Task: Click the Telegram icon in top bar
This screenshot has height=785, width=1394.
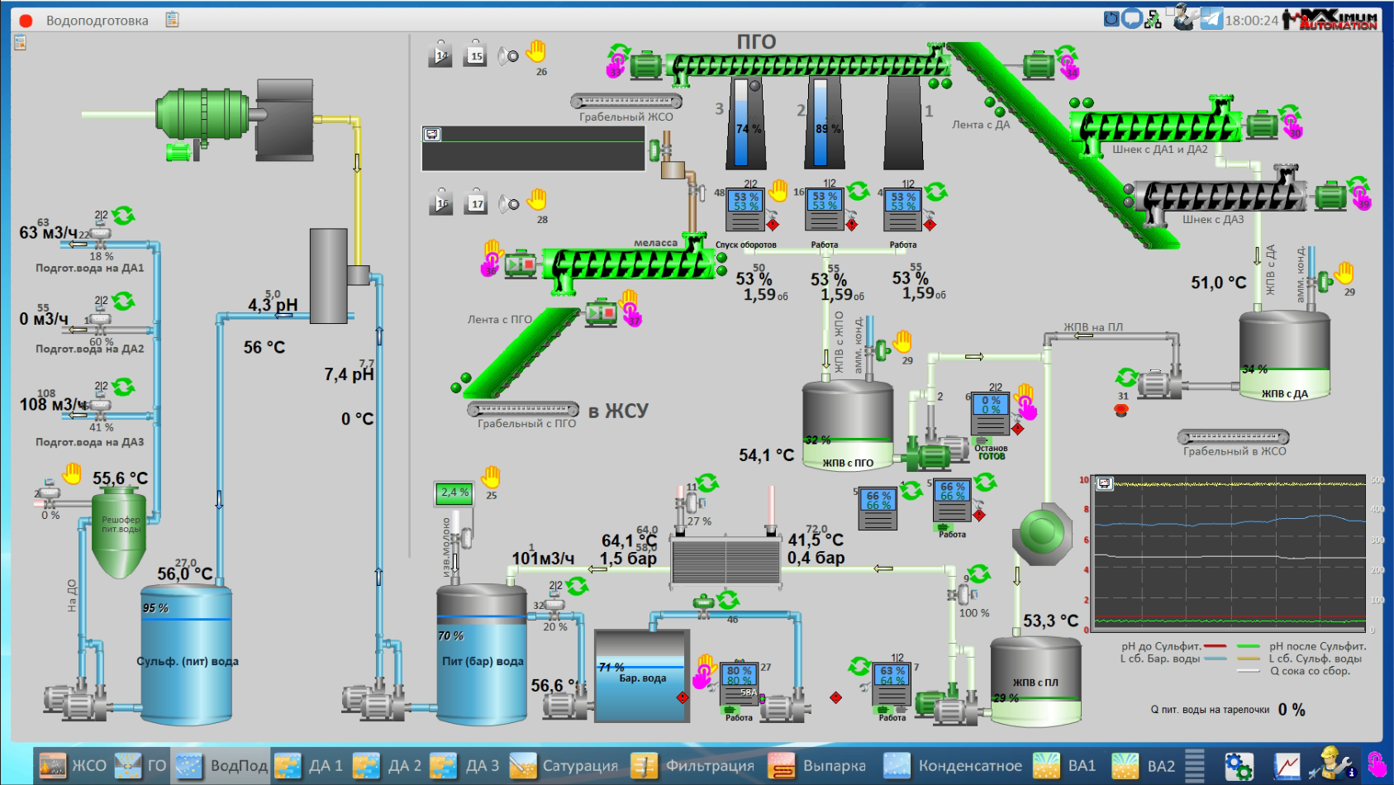Action: 1211,19
